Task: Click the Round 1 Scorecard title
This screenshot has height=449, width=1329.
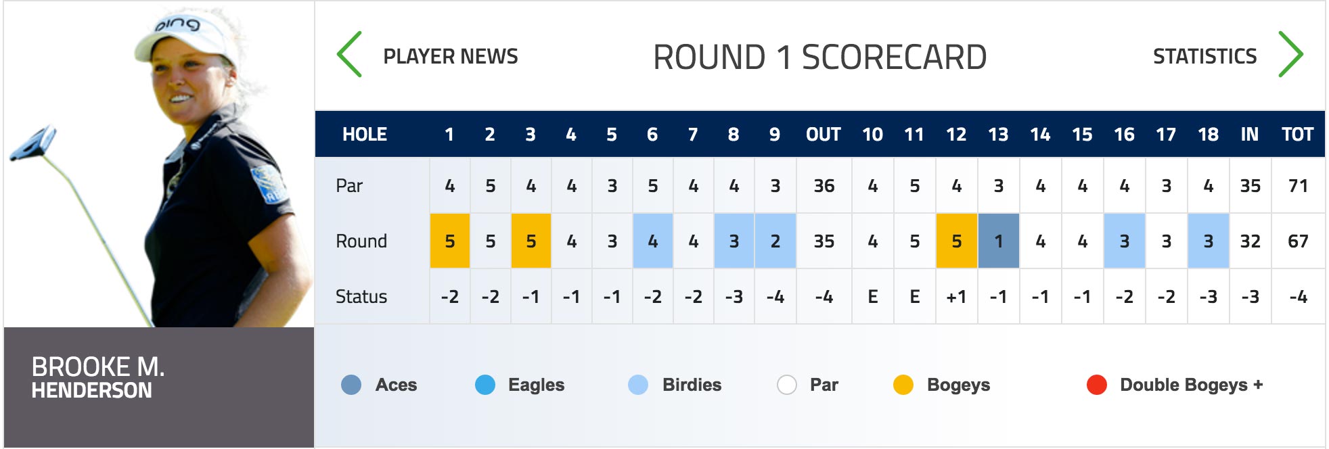Action: pos(819,57)
